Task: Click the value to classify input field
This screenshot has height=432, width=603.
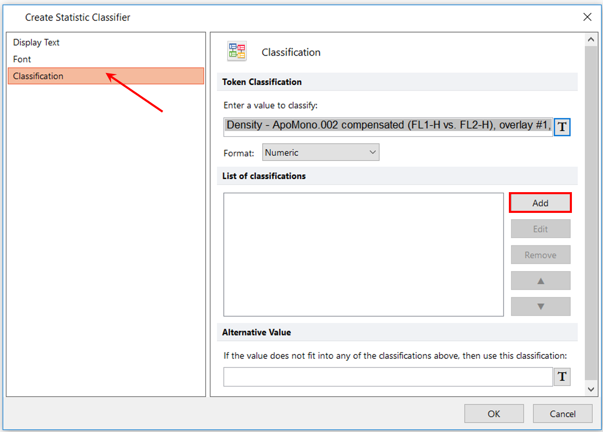Action: (x=388, y=127)
